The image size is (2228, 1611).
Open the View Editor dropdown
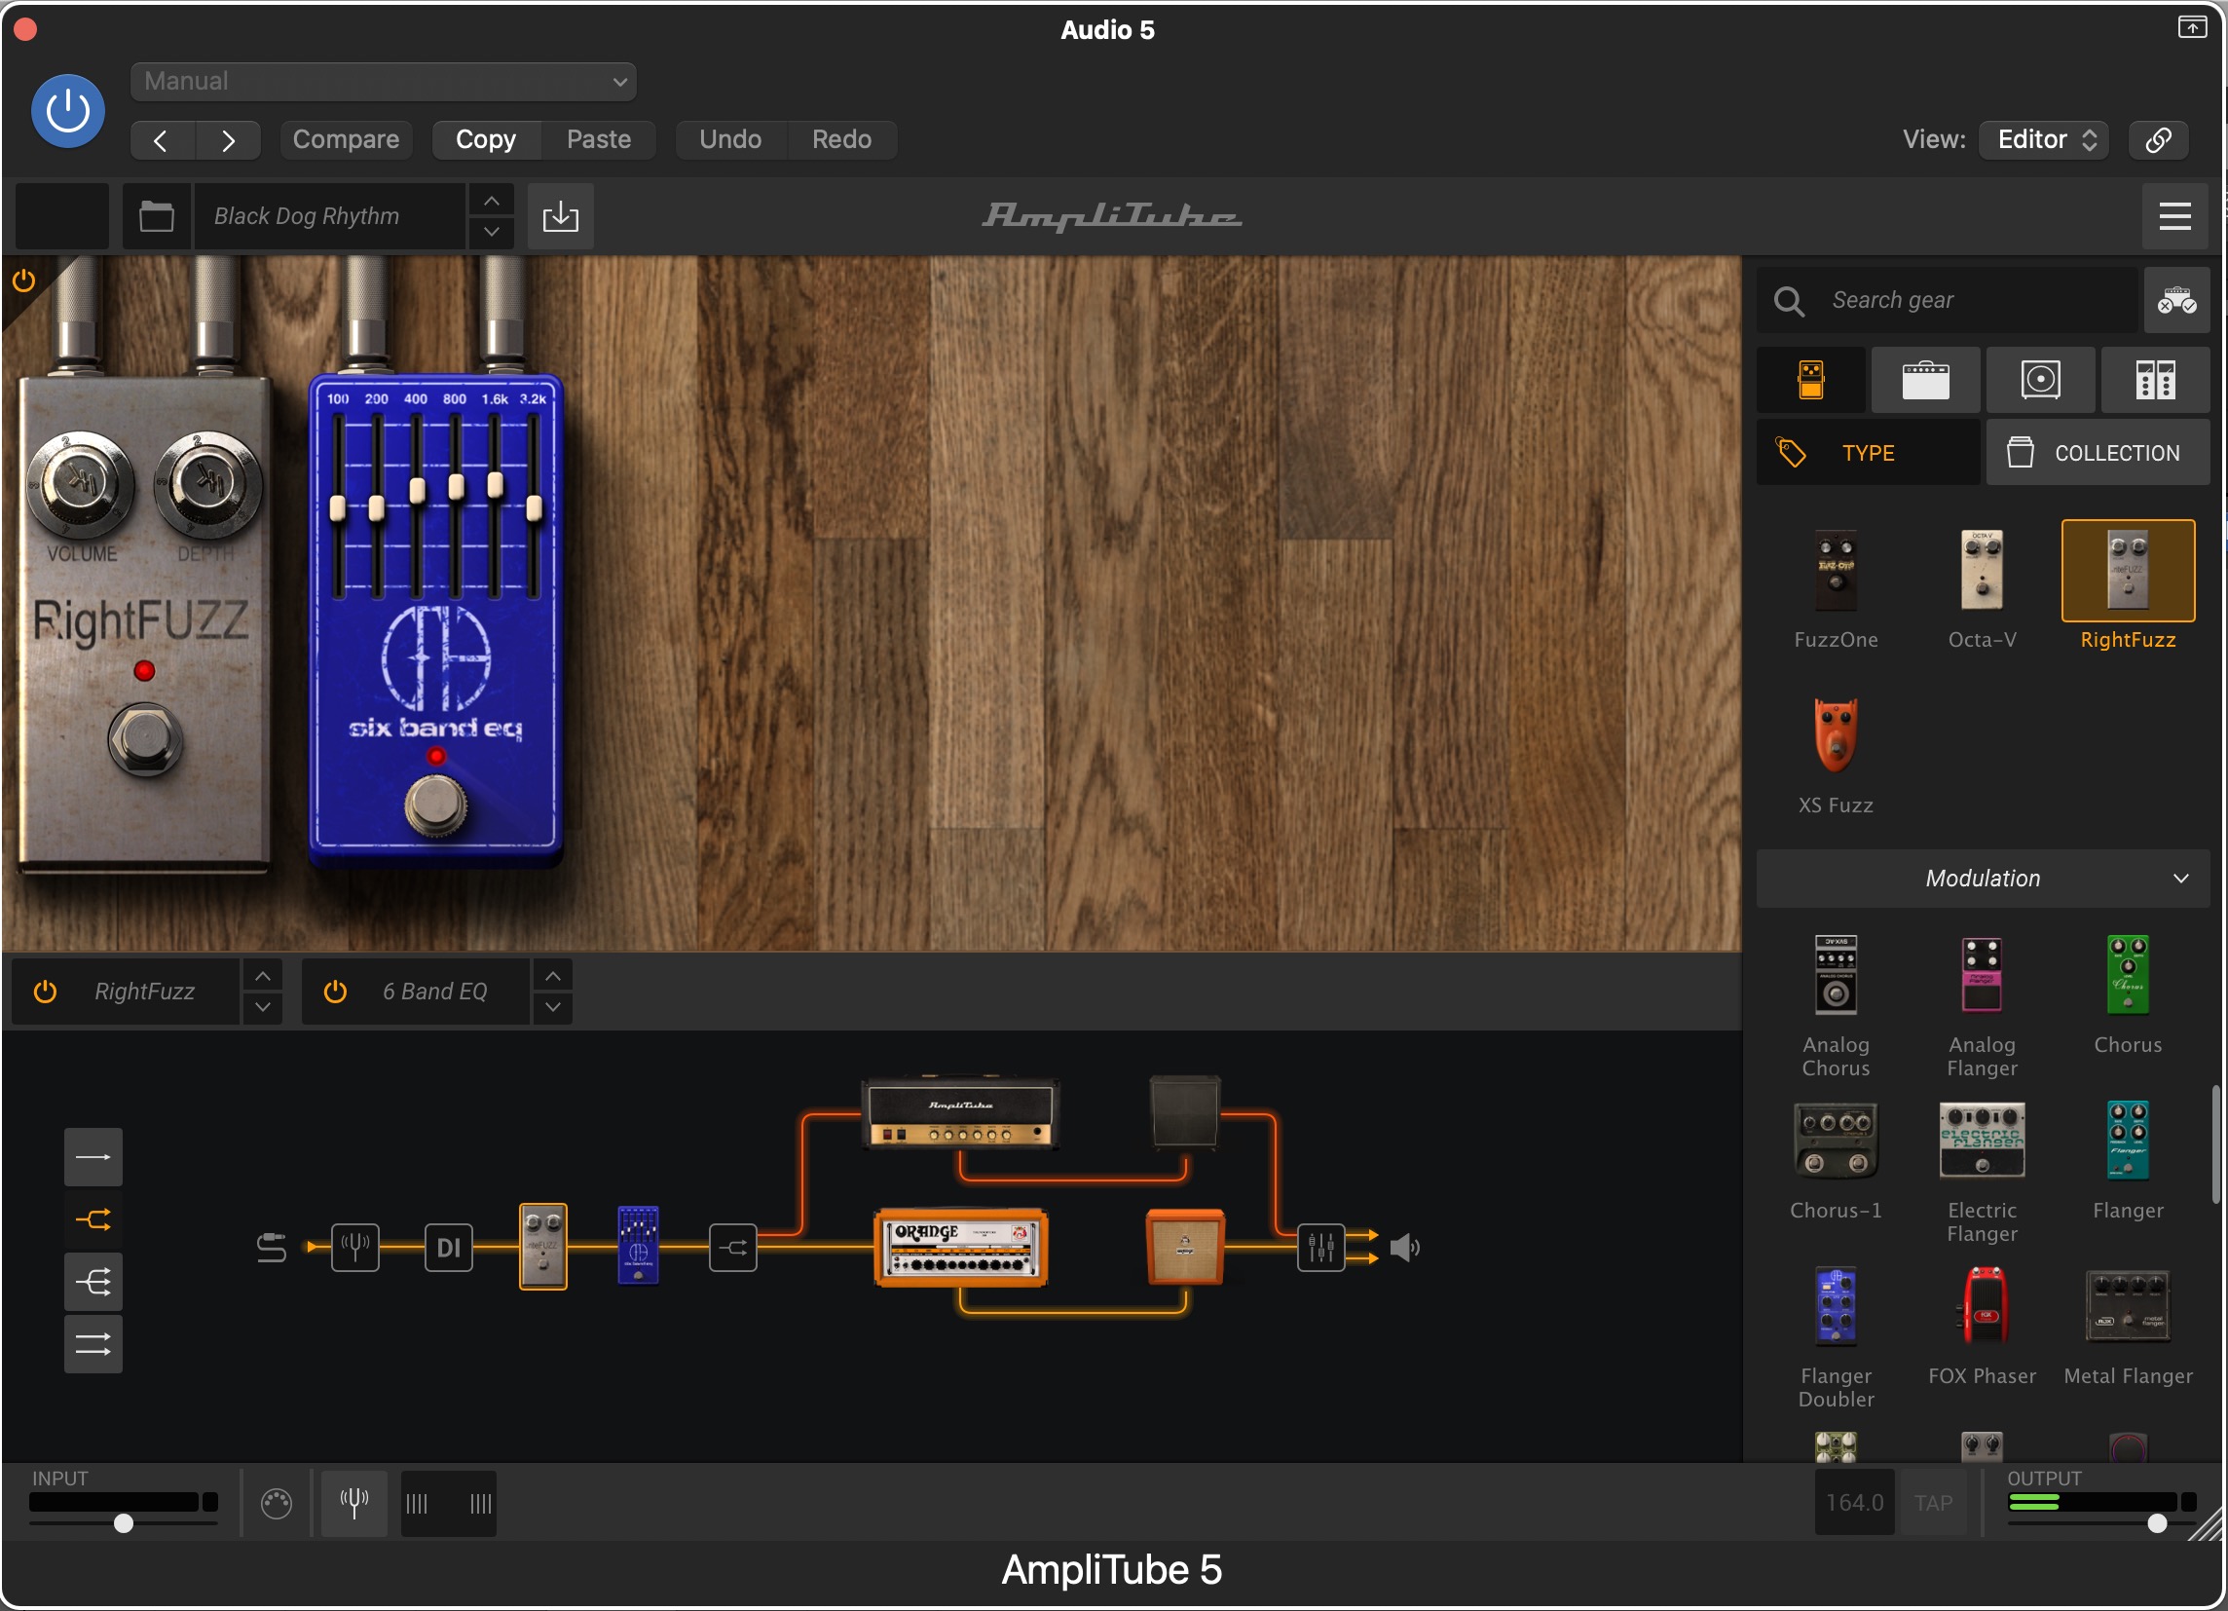(2043, 139)
